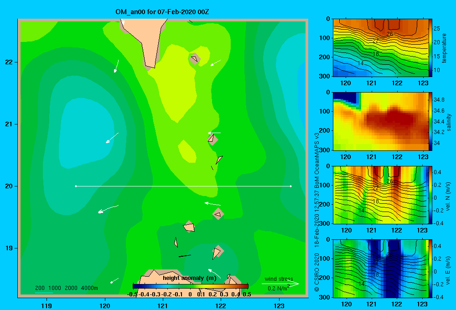Screen dimensions: 456x310
Task: Click longitude label 119 on main map axis
Action: [47, 305]
